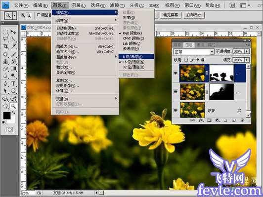This screenshot has height=197, width=263.
Task: Select the Path Selection tool
Action: click(x=5, y=91)
